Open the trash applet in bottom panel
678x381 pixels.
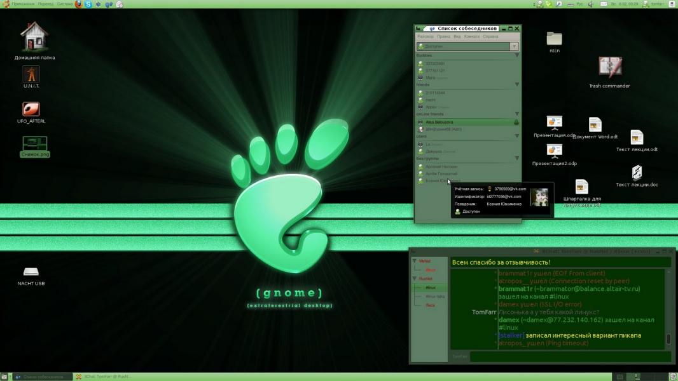(x=673, y=377)
